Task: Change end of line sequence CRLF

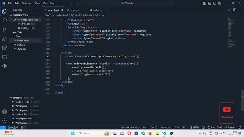Action: (184, 127)
